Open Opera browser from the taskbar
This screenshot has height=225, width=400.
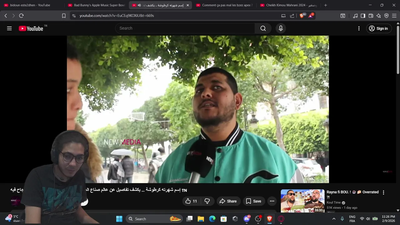pos(281,219)
